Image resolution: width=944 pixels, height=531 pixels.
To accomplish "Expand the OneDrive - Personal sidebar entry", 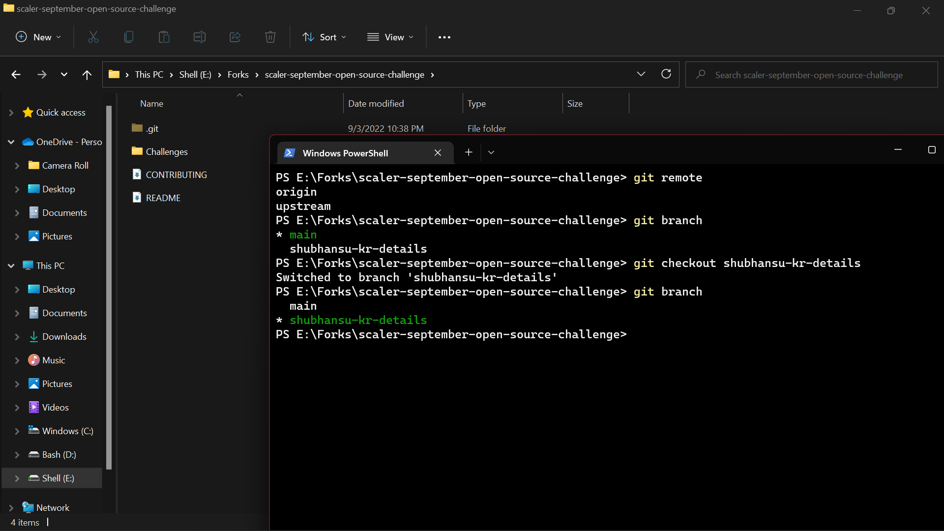I will [x=11, y=142].
